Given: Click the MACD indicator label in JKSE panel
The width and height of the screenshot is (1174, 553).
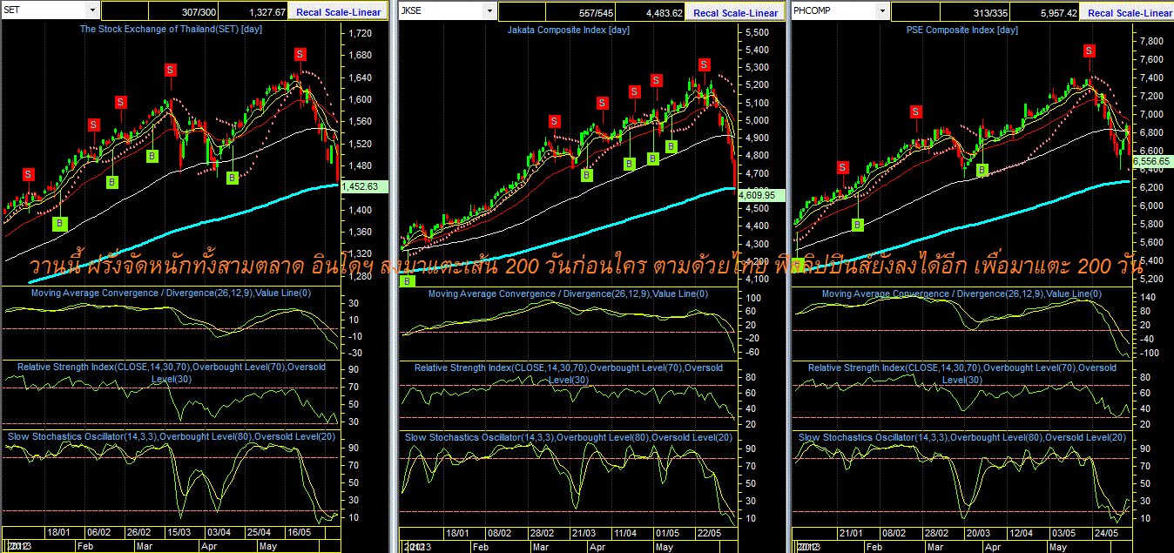Looking at the screenshot, I should (x=569, y=293).
